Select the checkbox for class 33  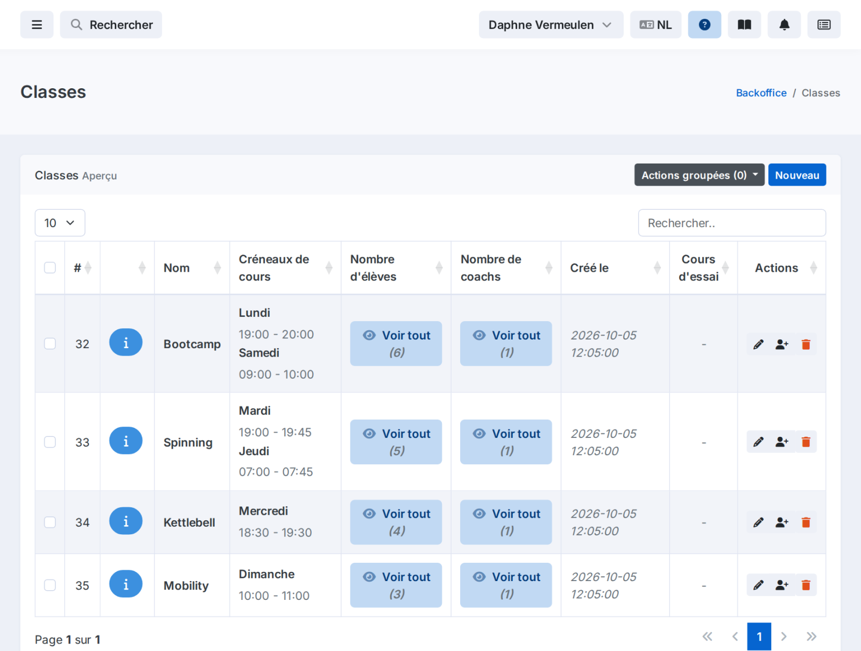point(50,442)
